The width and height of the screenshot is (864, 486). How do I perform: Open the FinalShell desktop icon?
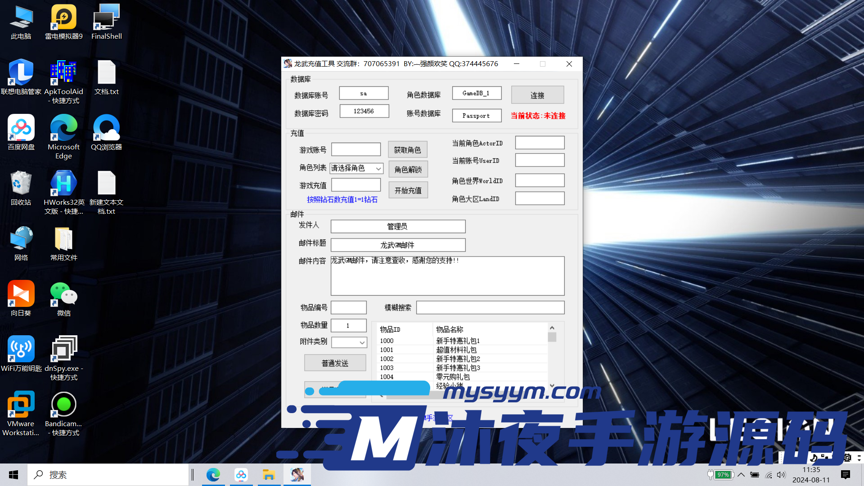click(x=106, y=22)
